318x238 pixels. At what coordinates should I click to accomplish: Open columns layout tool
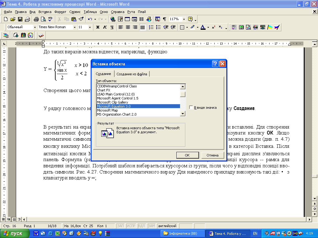[x=141, y=19]
